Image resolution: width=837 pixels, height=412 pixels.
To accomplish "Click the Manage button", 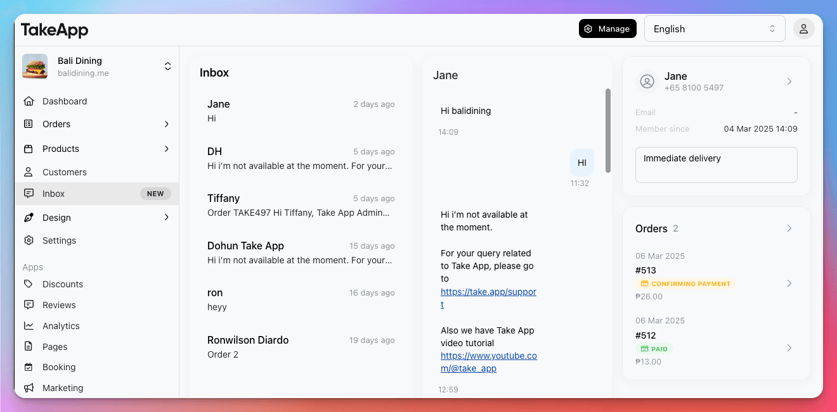I will 607,28.
